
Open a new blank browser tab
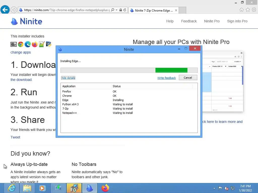pos(182,10)
